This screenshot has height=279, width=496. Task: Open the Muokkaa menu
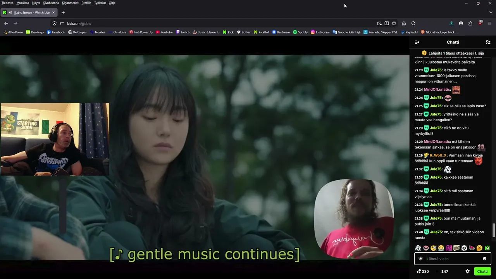23,3
